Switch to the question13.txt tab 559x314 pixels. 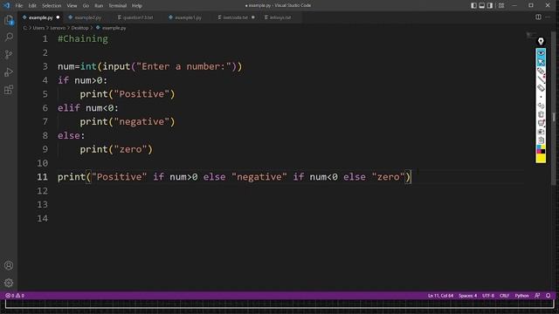point(138,17)
